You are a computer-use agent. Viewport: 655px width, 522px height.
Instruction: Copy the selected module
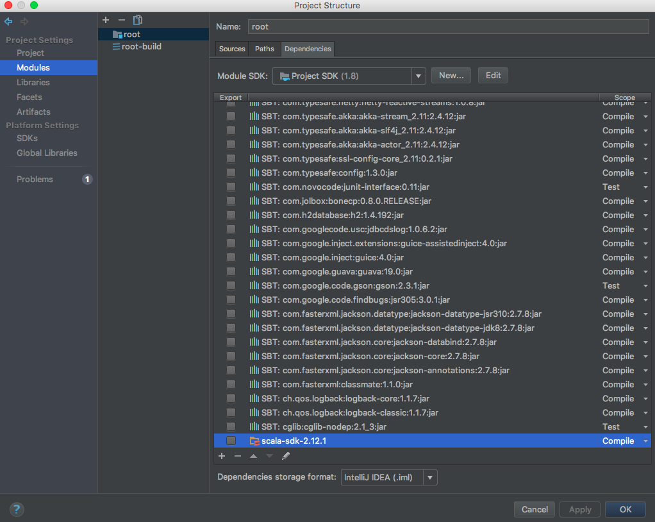(x=137, y=20)
